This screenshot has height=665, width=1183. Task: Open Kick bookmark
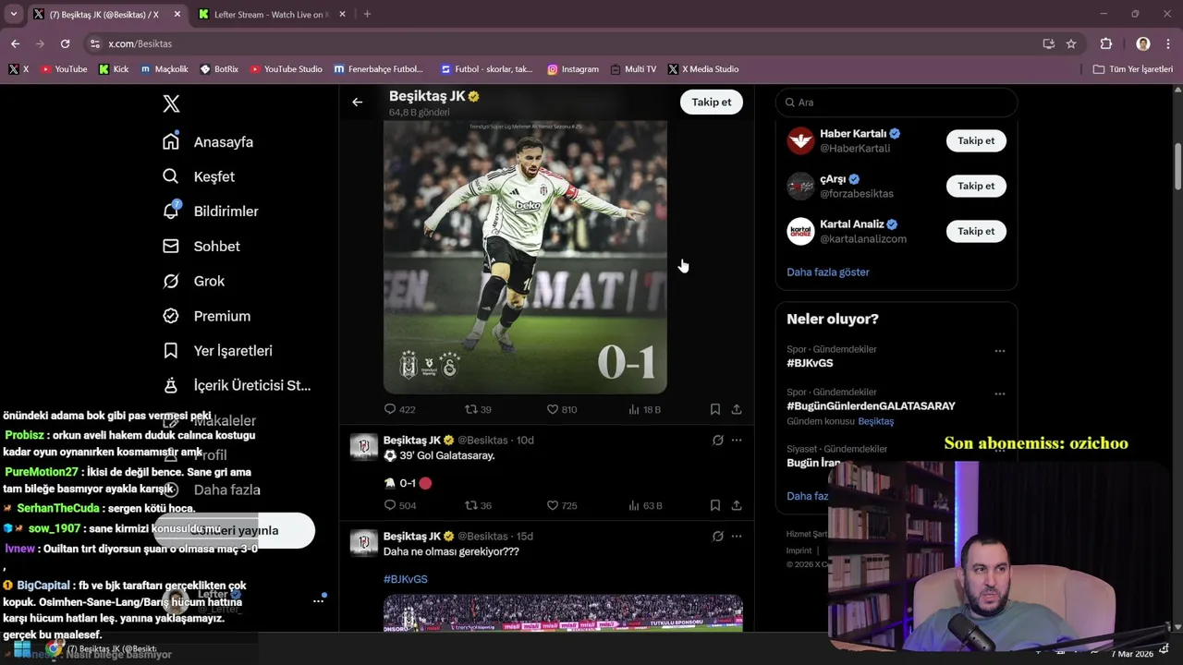click(x=114, y=69)
